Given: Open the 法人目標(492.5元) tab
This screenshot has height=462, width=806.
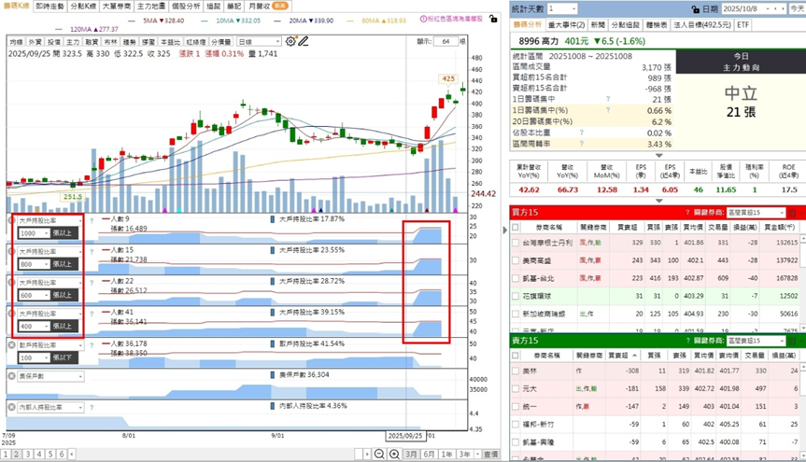Looking at the screenshot, I should [702, 24].
